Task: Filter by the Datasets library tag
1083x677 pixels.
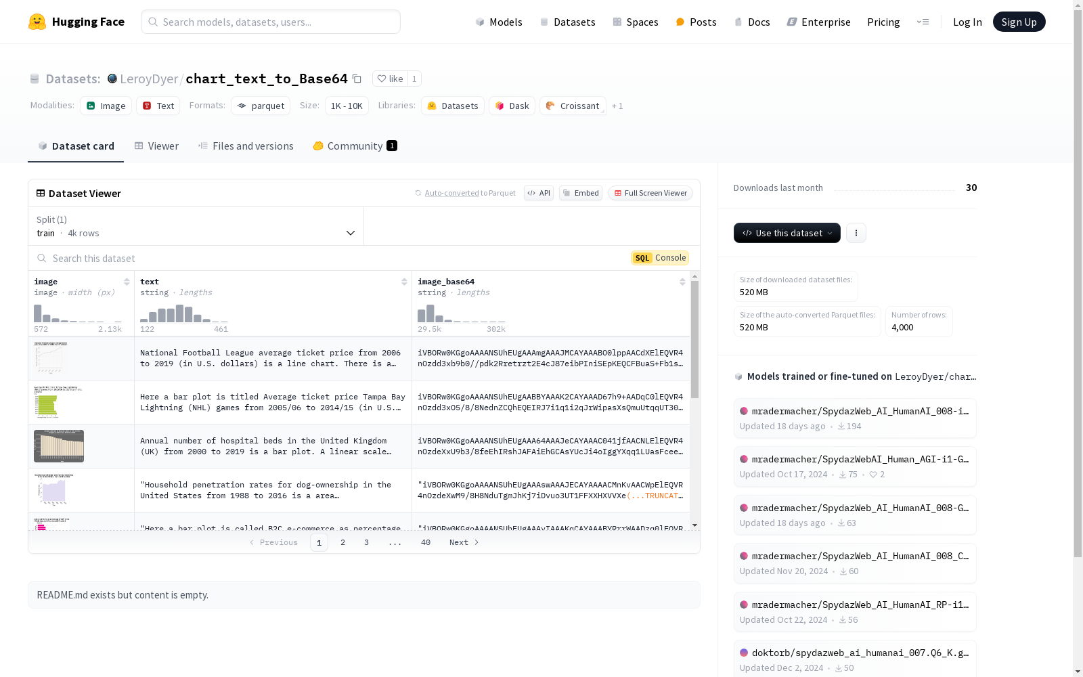Action: (453, 106)
